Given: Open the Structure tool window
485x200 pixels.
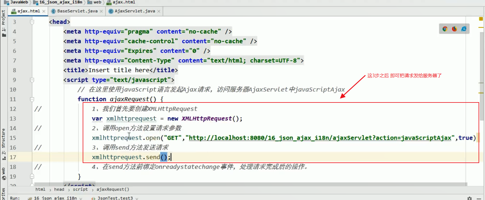Looking at the screenshot, I should coord(4,144).
